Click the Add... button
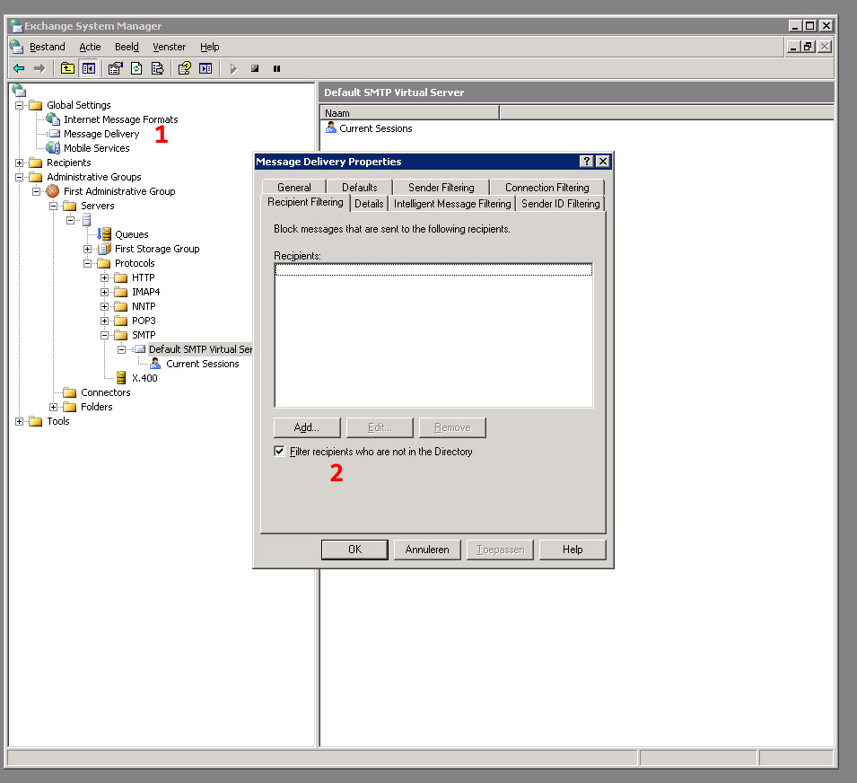This screenshot has width=857, height=783. coord(307,427)
